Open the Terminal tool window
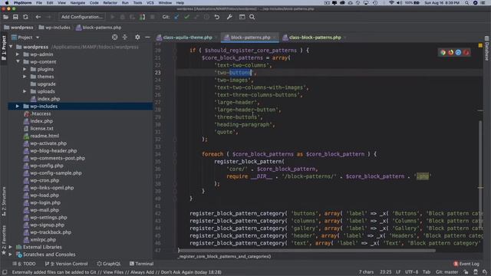The height and width of the screenshot is (276, 491). click(141, 264)
